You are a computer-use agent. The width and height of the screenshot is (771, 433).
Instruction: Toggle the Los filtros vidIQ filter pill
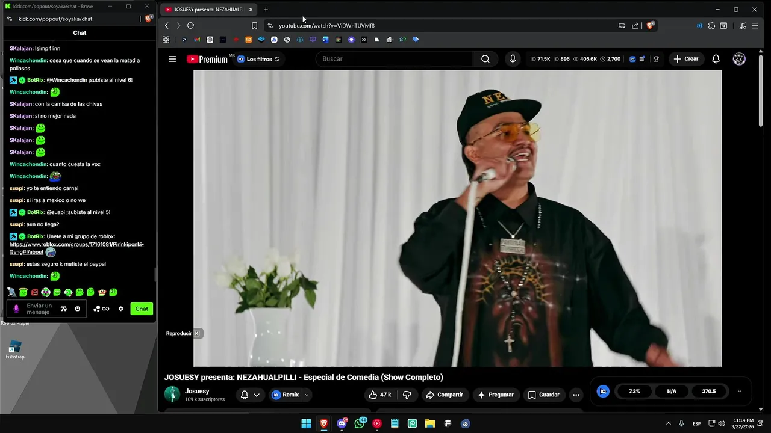point(259,59)
